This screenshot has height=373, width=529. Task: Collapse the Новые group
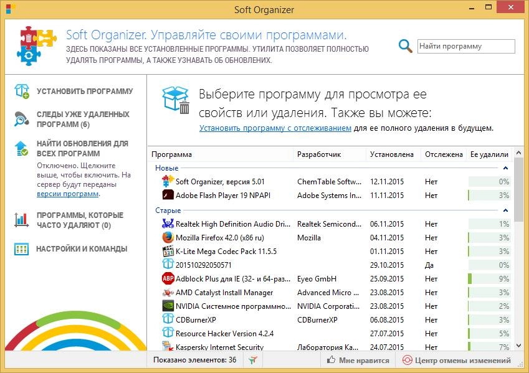click(x=505, y=168)
